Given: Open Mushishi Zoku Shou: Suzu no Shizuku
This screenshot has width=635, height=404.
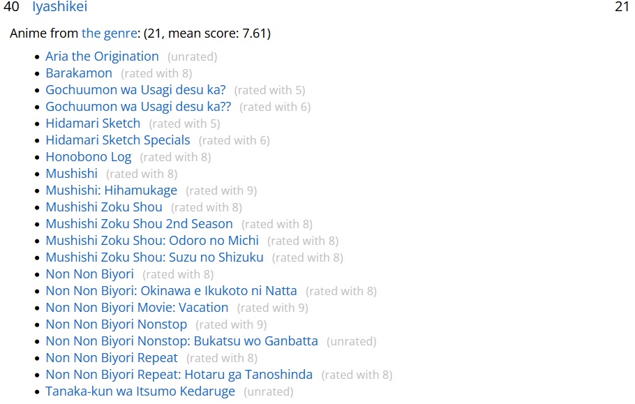Looking at the screenshot, I should [155, 257].
